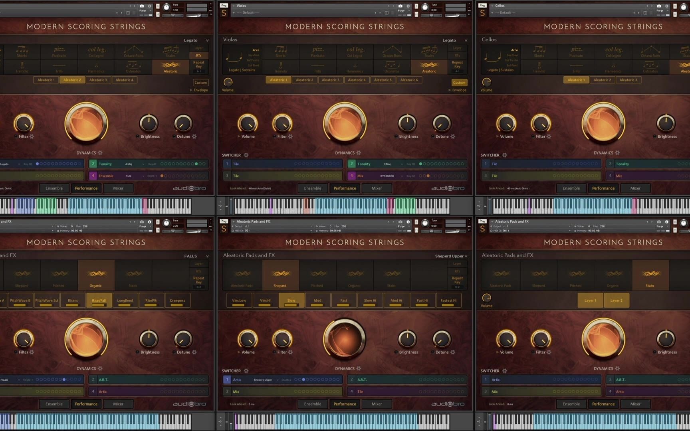
Task: Click the Custom envelope button in Violas
Action: (x=459, y=83)
